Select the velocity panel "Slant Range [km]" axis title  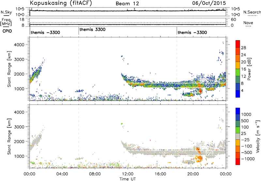(x=9, y=137)
